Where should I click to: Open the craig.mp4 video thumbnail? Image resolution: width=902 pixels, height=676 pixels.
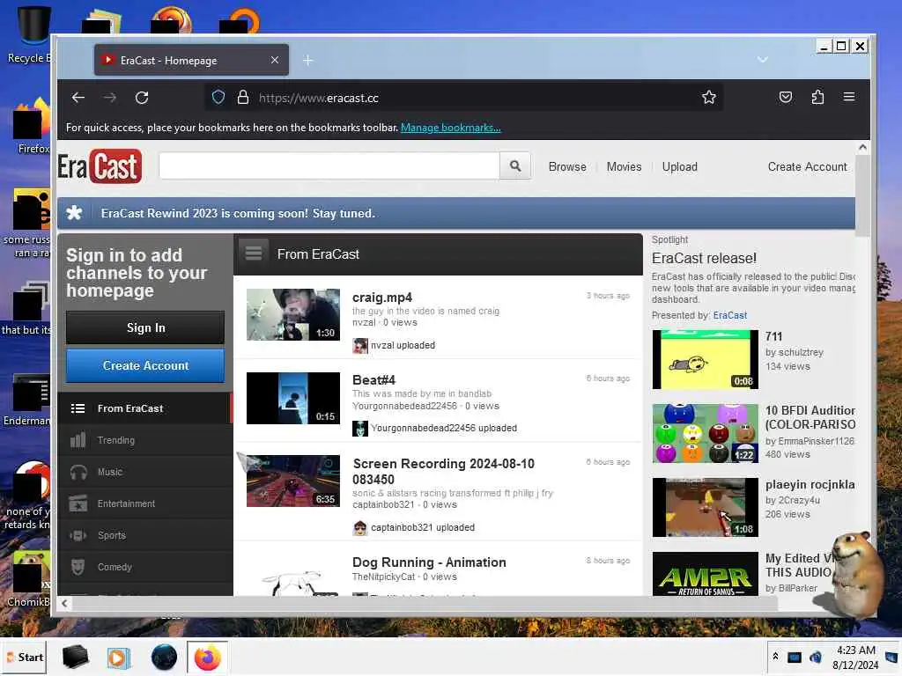tap(293, 314)
